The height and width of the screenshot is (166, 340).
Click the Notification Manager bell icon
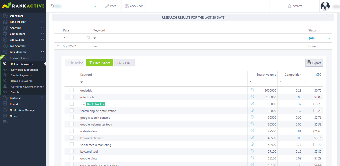(5, 110)
